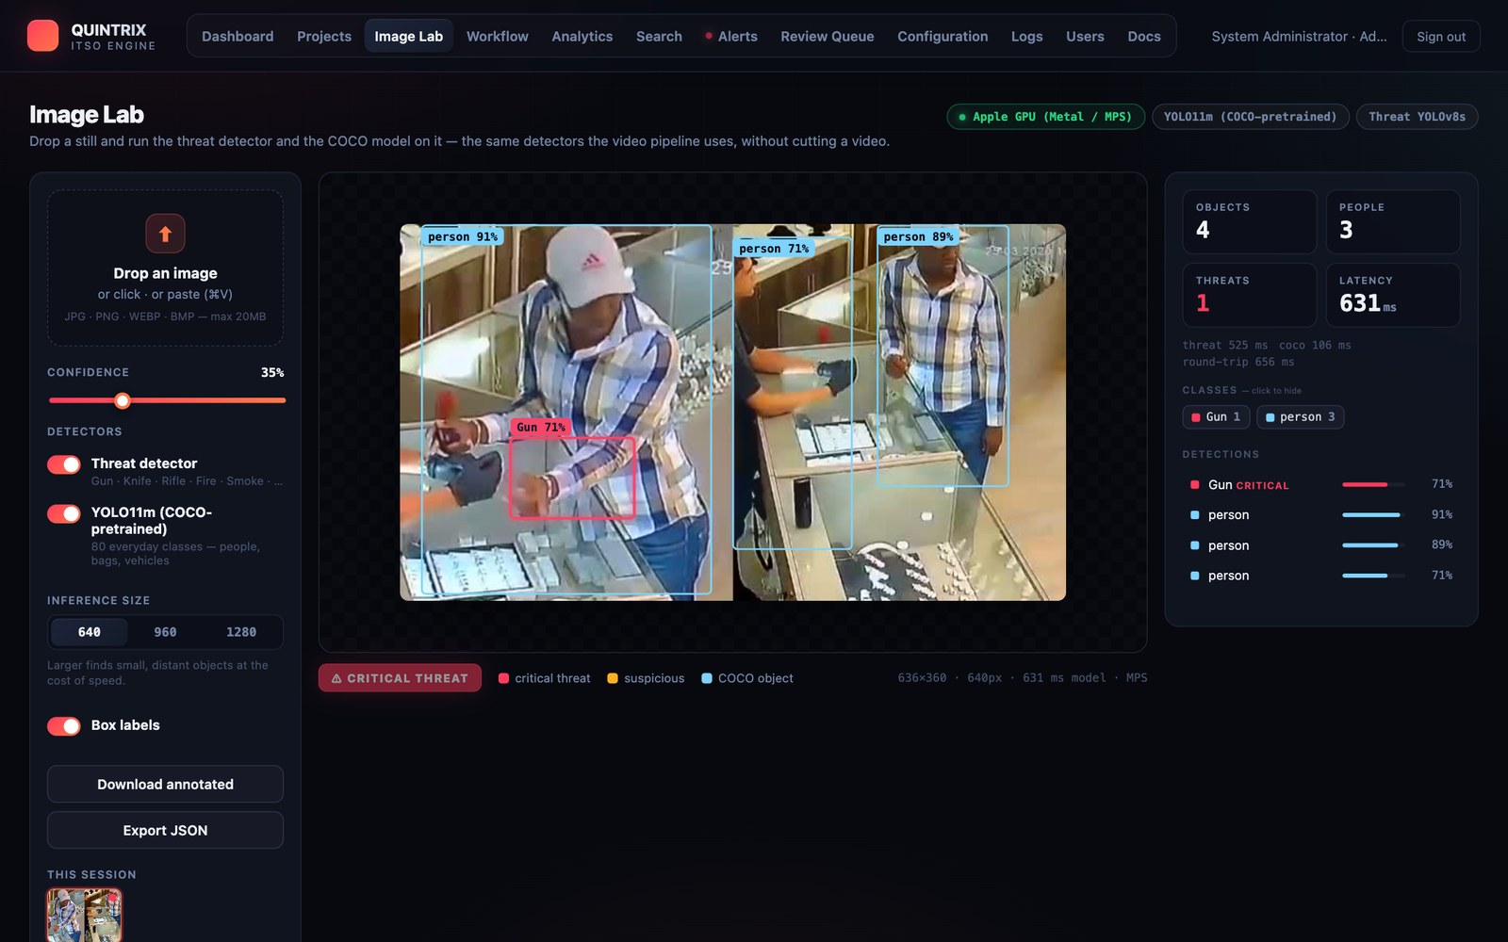The width and height of the screenshot is (1508, 942).
Task: Select inference size 640
Action: [90, 632]
